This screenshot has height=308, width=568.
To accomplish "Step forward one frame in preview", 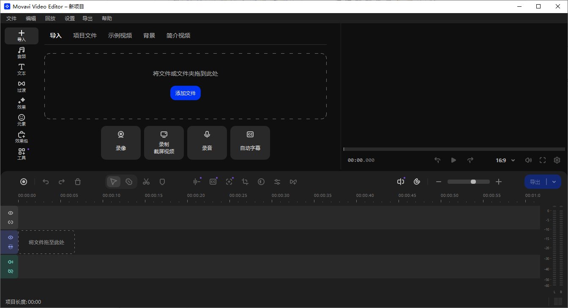I will [x=470, y=160].
